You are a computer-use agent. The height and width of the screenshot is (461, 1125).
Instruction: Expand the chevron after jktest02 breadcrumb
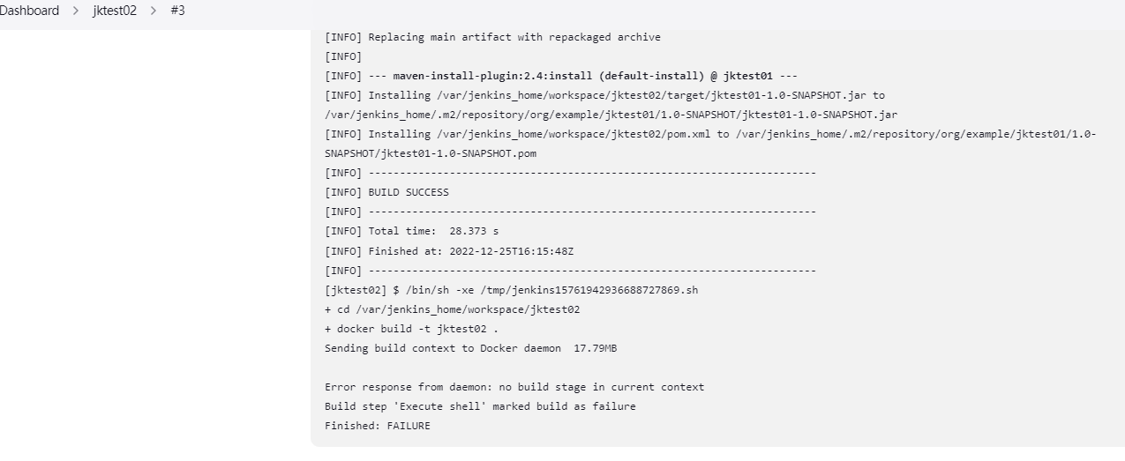click(x=154, y=11)
